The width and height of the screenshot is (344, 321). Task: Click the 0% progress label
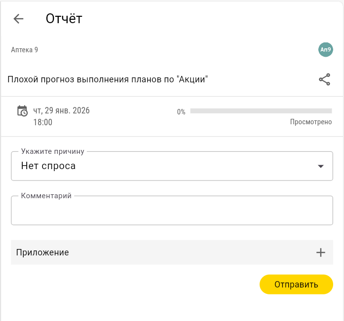[x=181, y=112]
